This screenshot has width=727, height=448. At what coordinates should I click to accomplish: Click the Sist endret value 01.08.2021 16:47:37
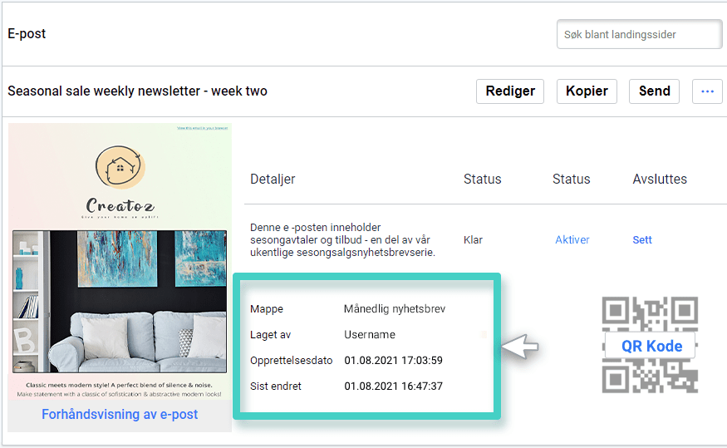393,386
